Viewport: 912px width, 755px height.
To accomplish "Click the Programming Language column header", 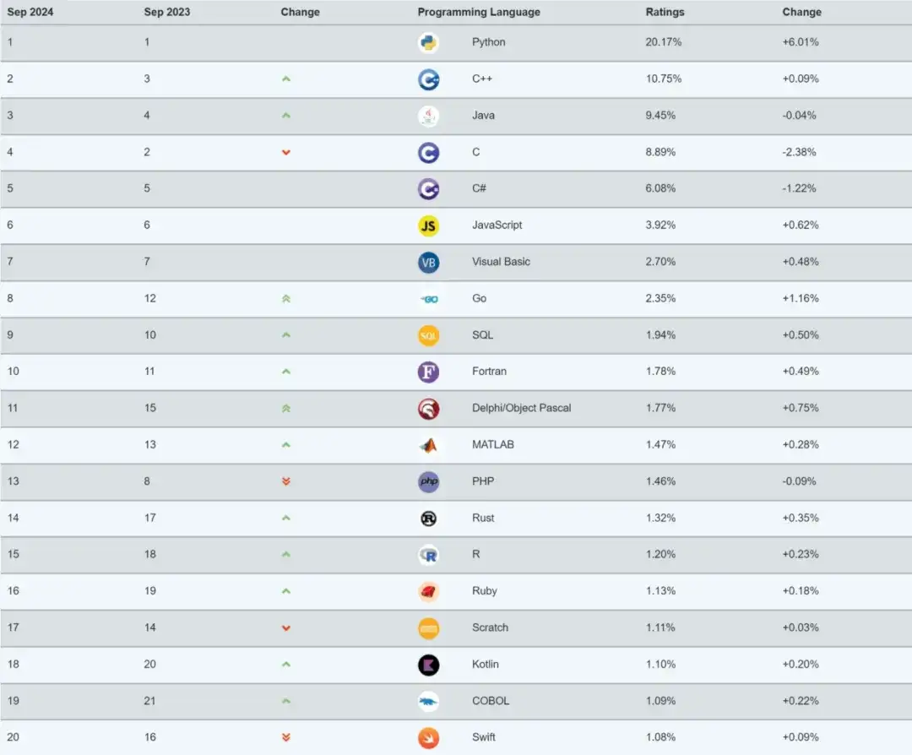I will pos(479,13).
